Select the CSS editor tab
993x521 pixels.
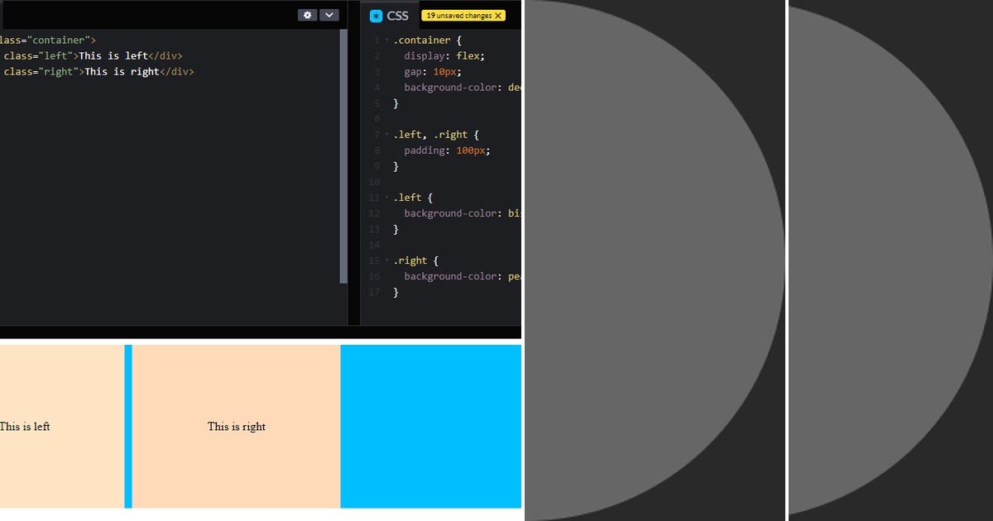click(397, 15)
